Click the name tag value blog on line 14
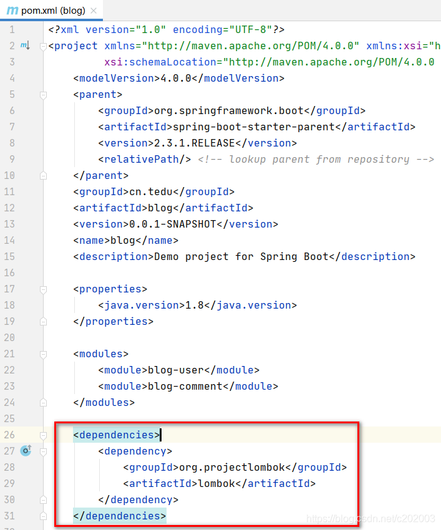441x530 pixels. [123, 241]
